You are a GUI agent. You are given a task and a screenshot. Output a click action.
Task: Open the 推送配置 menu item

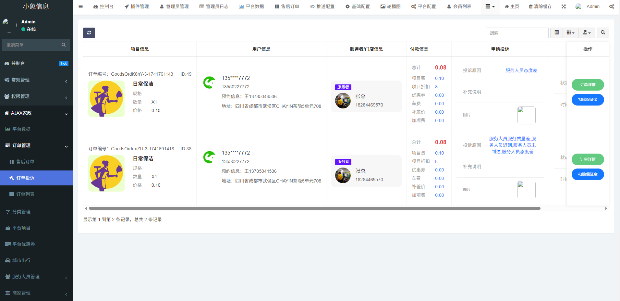(322, 6)
